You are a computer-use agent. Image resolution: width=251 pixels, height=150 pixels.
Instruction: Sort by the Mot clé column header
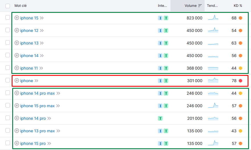click(x=20, y=6)
